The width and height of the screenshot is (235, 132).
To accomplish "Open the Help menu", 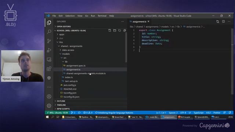I will click(x=112, y=16).
